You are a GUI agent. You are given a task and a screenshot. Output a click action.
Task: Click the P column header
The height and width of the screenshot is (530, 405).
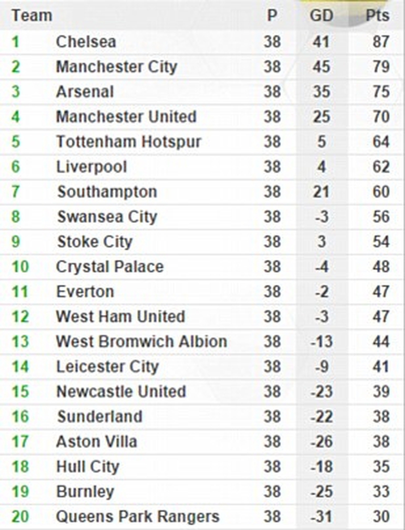[272, 16]
